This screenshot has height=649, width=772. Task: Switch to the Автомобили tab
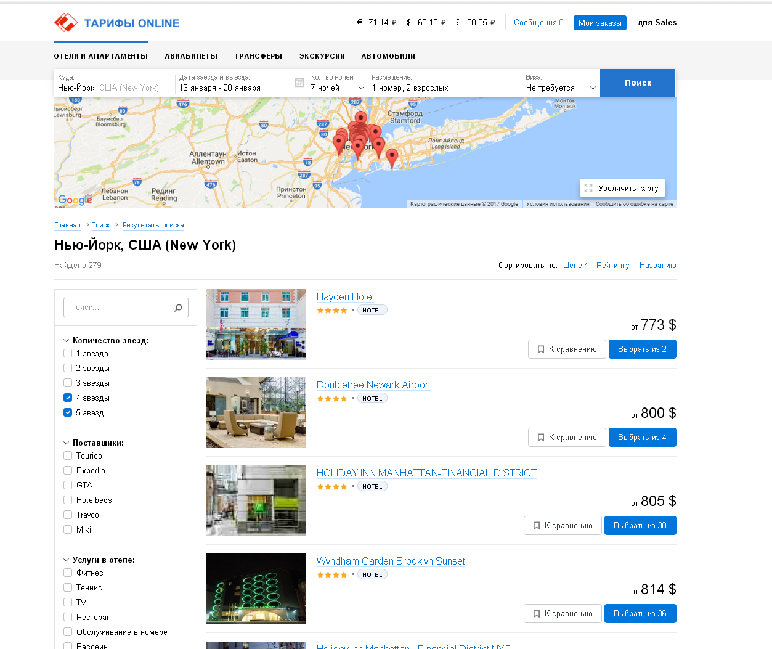388,56
